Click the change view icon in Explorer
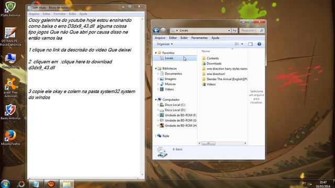Image resolution: width=335 pixels, height=188 pixels. click(237, 44)
